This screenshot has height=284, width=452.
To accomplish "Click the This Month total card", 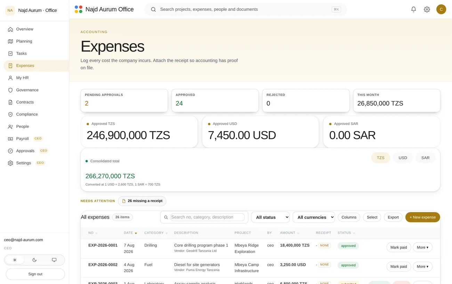I will tap(397, 100).
